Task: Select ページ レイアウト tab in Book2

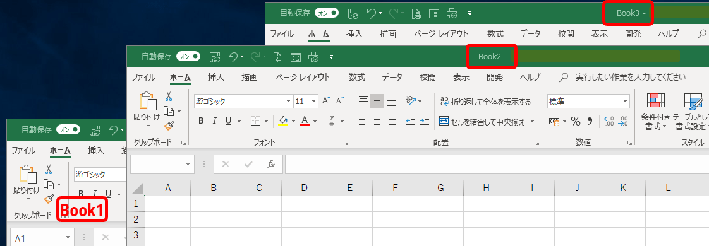Action: pos(303,77)
